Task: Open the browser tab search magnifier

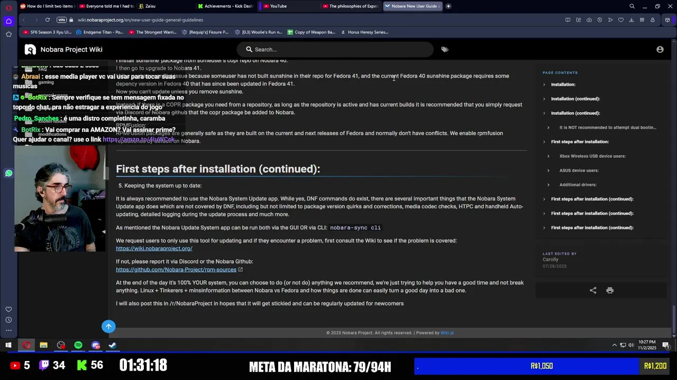Action: click(x=632, y=6)
